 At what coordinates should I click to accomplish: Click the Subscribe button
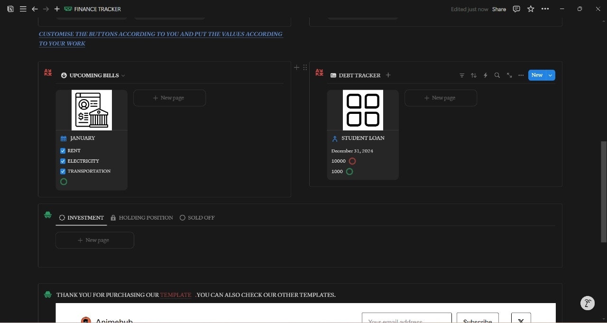[x=477, y=320]
